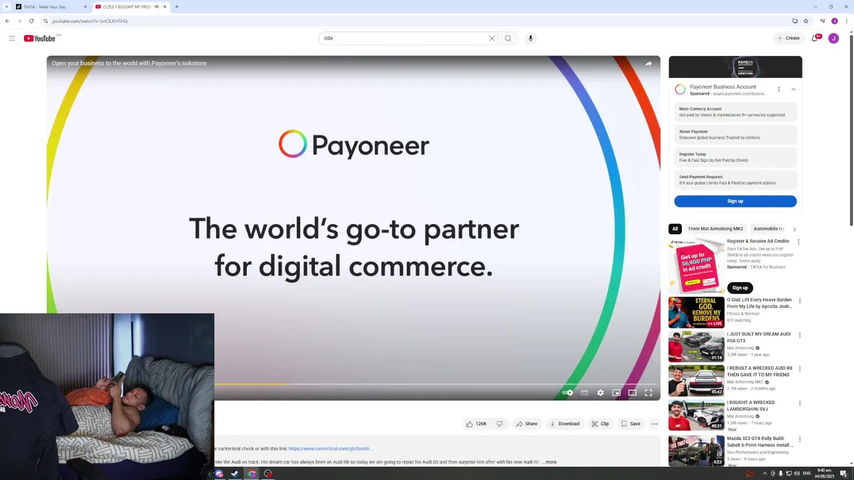Screen dimensions: 854x480
Task: Click the Download button
Action: point(564,424)
